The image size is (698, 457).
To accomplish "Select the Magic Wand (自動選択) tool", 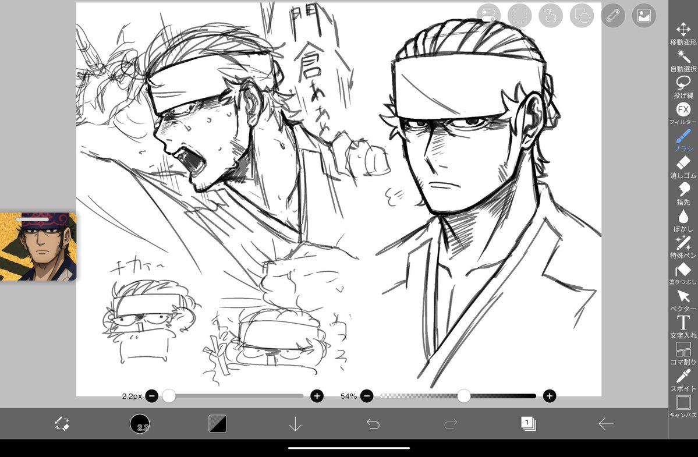I will [683, 61].
